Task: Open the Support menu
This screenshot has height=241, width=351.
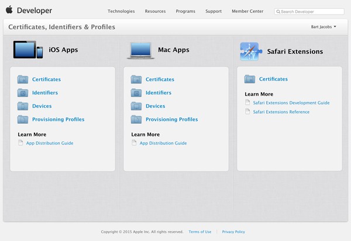Action: click(214, 11)
